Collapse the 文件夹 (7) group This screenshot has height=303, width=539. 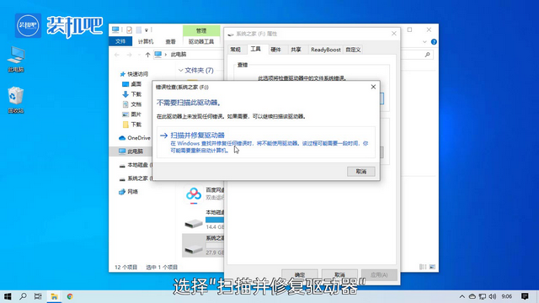click(x=181, y=70)
